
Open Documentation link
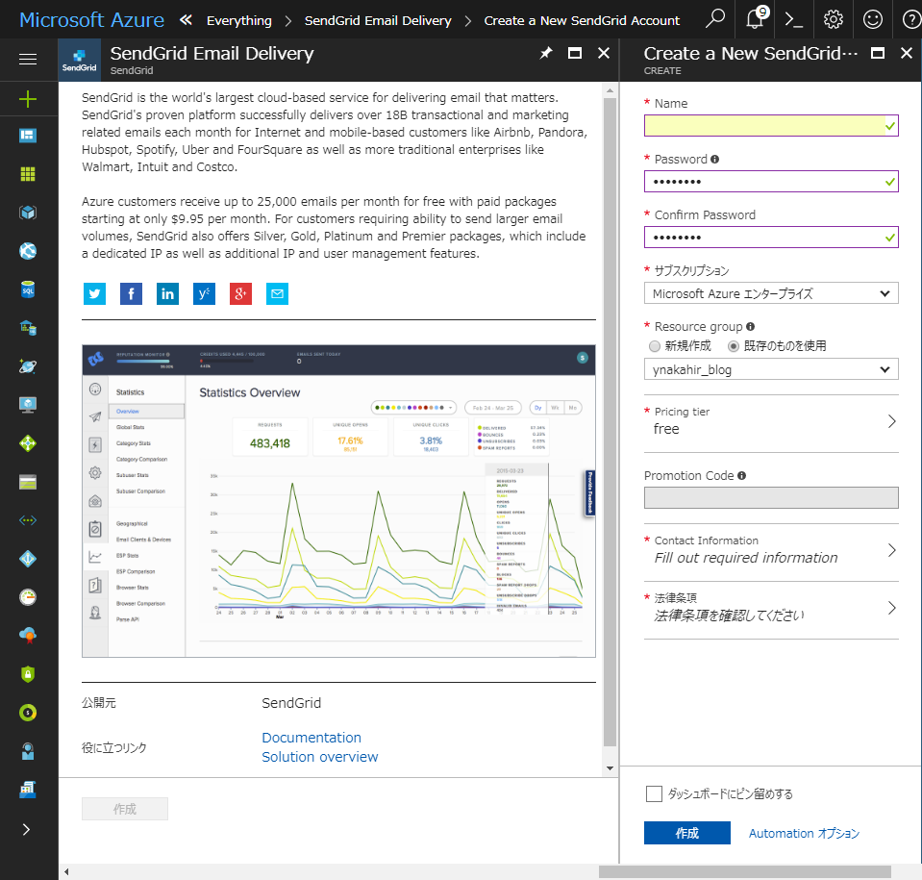311,738
